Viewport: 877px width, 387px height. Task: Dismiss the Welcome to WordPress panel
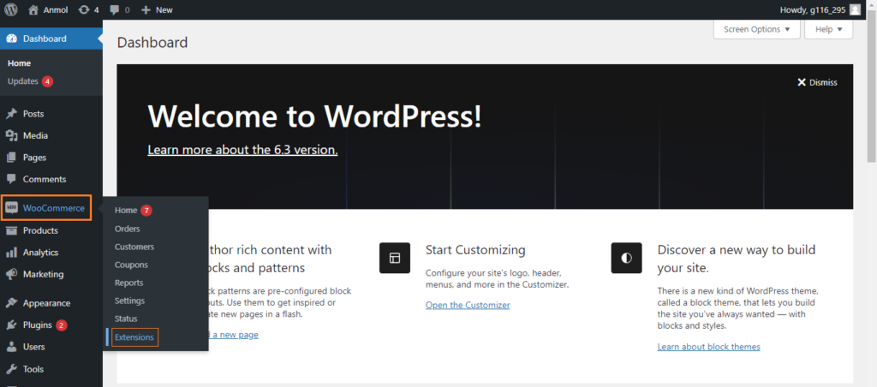[817, 82]
